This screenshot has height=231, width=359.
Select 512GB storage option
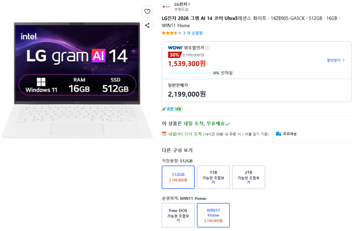(x=178, y=177)
